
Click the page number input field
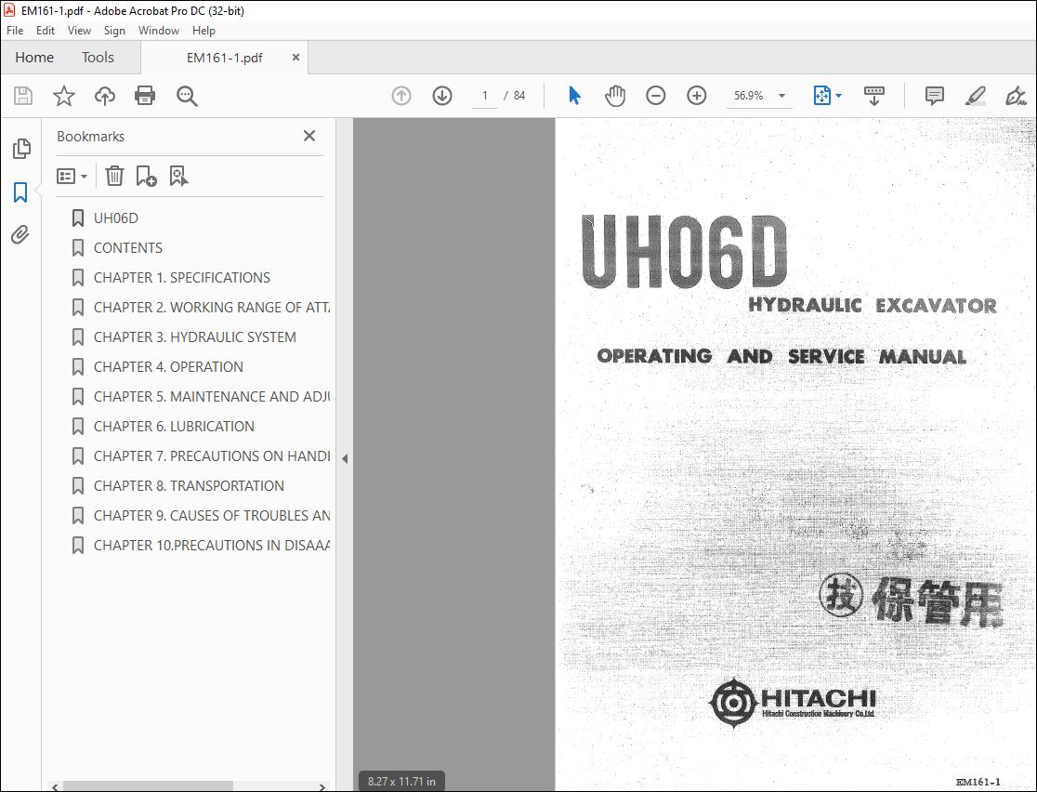(485, 96)
